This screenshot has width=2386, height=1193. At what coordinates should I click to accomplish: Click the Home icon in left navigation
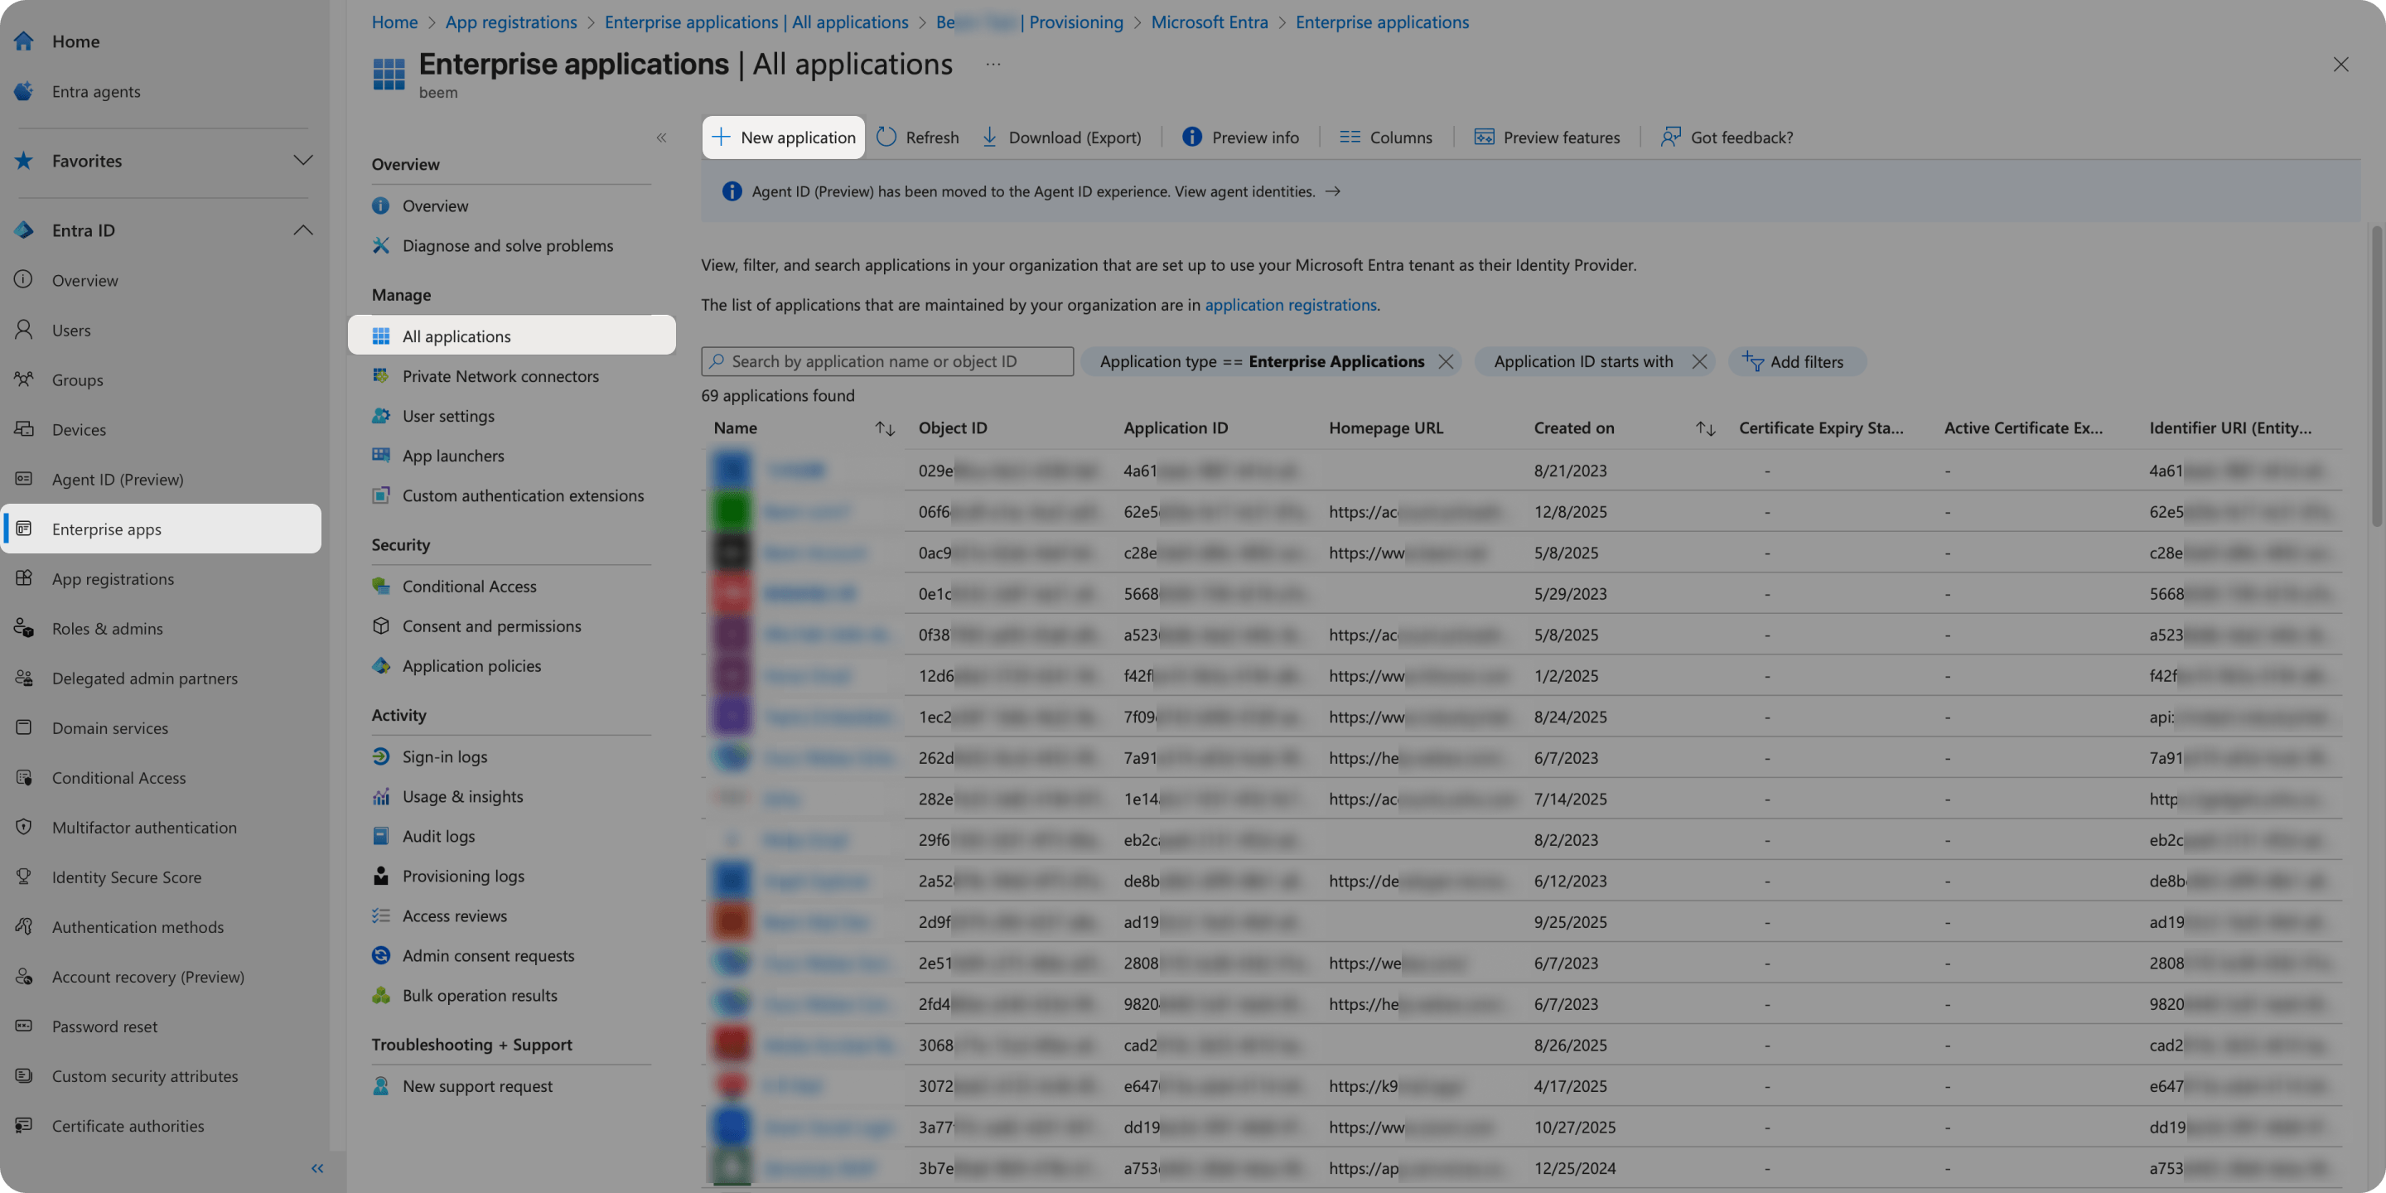(24, 41)
